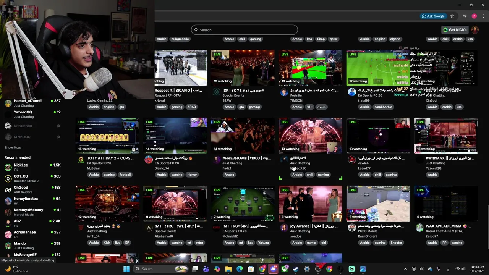Click Zeroo77 streamer avatar

[419, 228]
